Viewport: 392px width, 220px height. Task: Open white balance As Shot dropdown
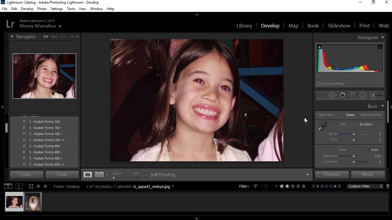click(367, 124)
